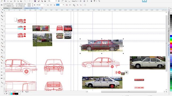
Task: Switch to the 1 Perspective.cdr tab
Action: click(x=17, y=8)
